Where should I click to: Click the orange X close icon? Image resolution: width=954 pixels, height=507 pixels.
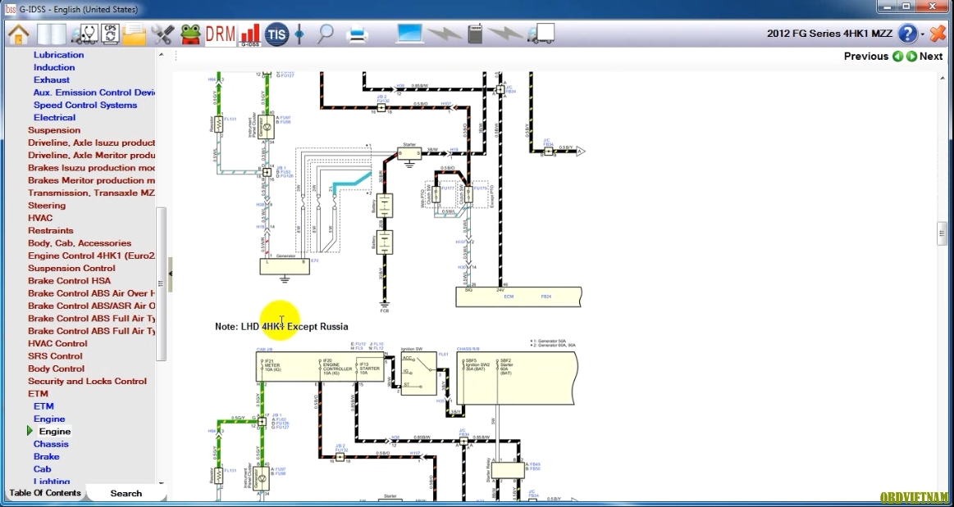pyautogui.click(x=938, y=34)
